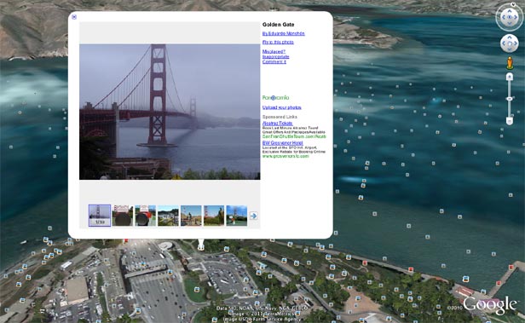Viewport: 525px width, 323px height.
Task: Click the Look joystick up arrow
Action: (510, 11)
